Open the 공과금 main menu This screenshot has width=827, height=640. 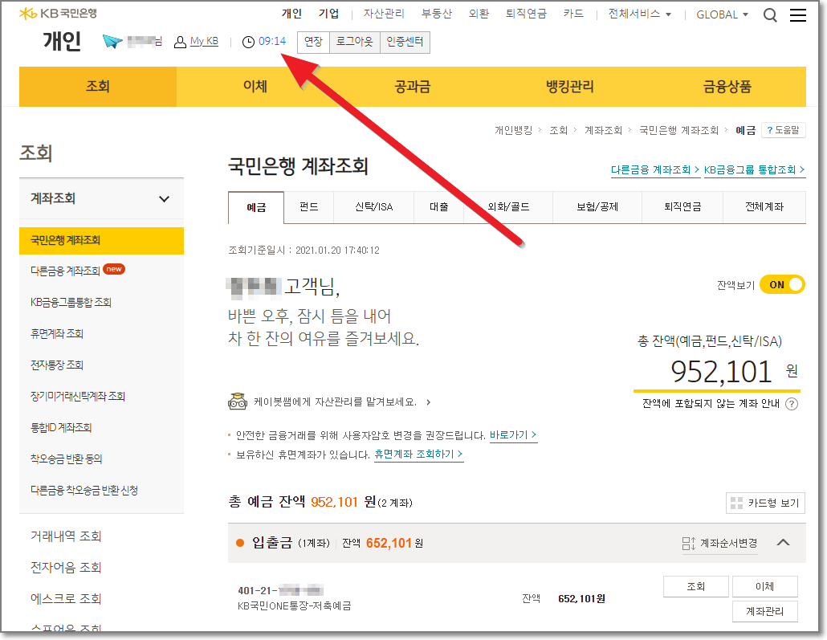[x=413, y=87]
